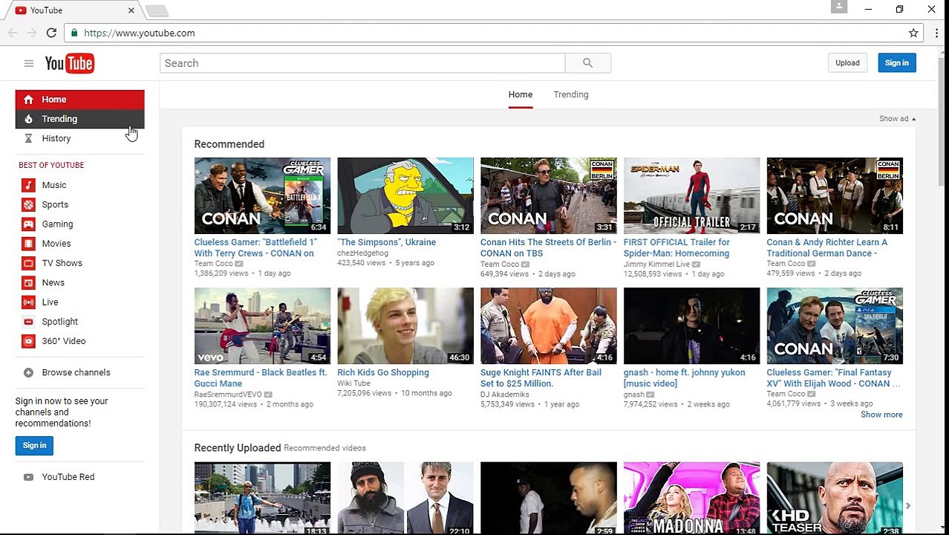The image size is (949, 535).
Task: Click the Trending flame icon
Action: click(x=28, y=119)
